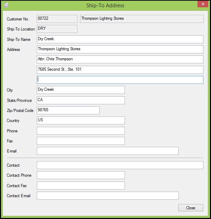Focus the Contact Phone field
This screenshot has width=211, height=219.
[81, 175]
